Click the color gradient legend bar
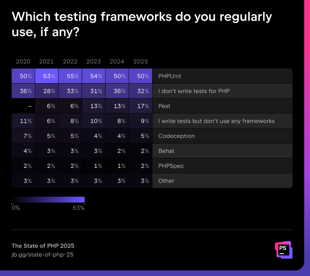Image resolution: width=310 pixels, height=276 pixels. pyautogui.click(x=48, y=199)
